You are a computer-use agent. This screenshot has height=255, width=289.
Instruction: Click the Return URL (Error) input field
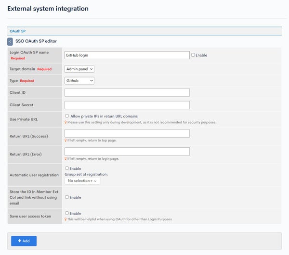click(127, 152)
